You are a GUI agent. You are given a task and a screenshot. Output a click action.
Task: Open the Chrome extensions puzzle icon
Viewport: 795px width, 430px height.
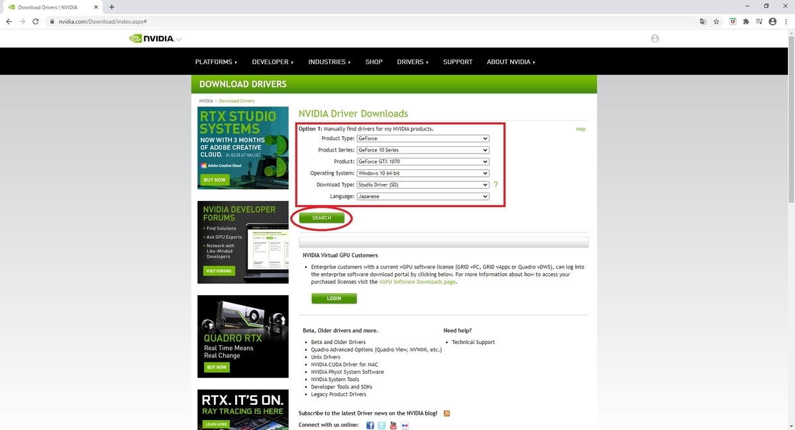[x=746, y=21]
